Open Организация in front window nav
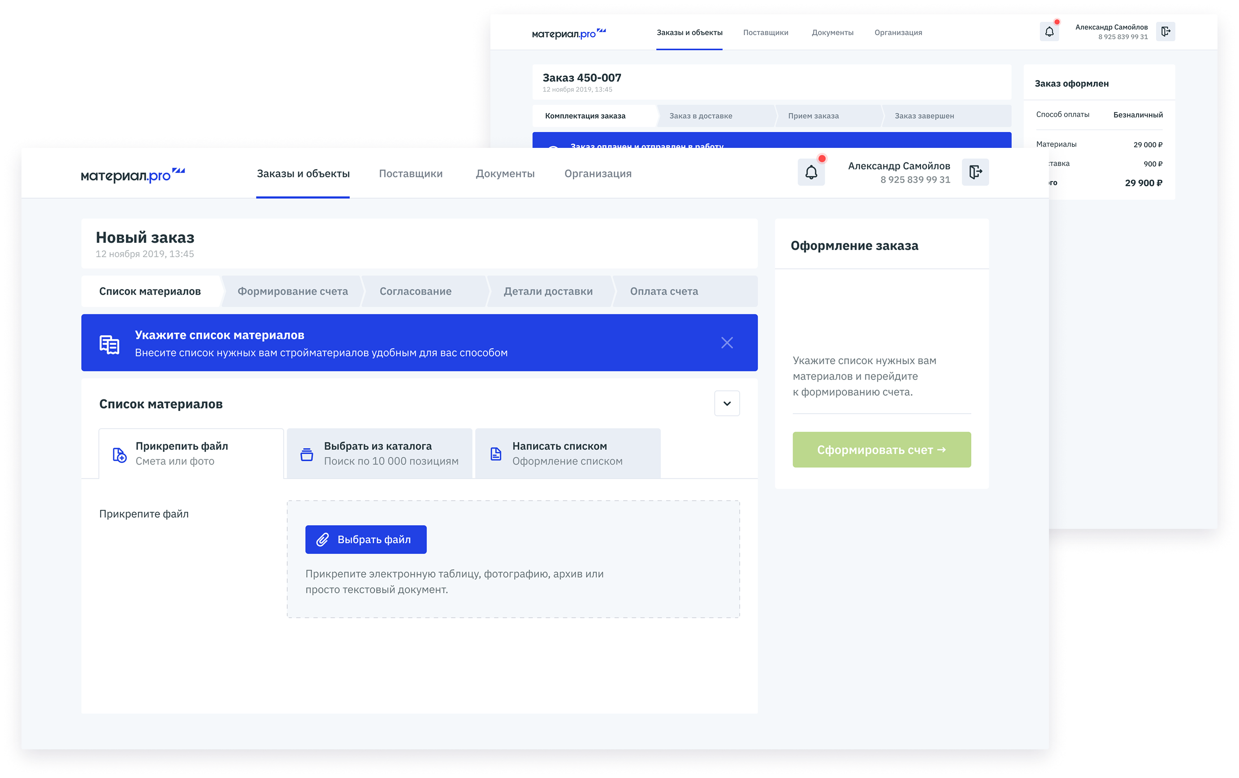This screenshot has height=778, width=1239. coord(598,173)
